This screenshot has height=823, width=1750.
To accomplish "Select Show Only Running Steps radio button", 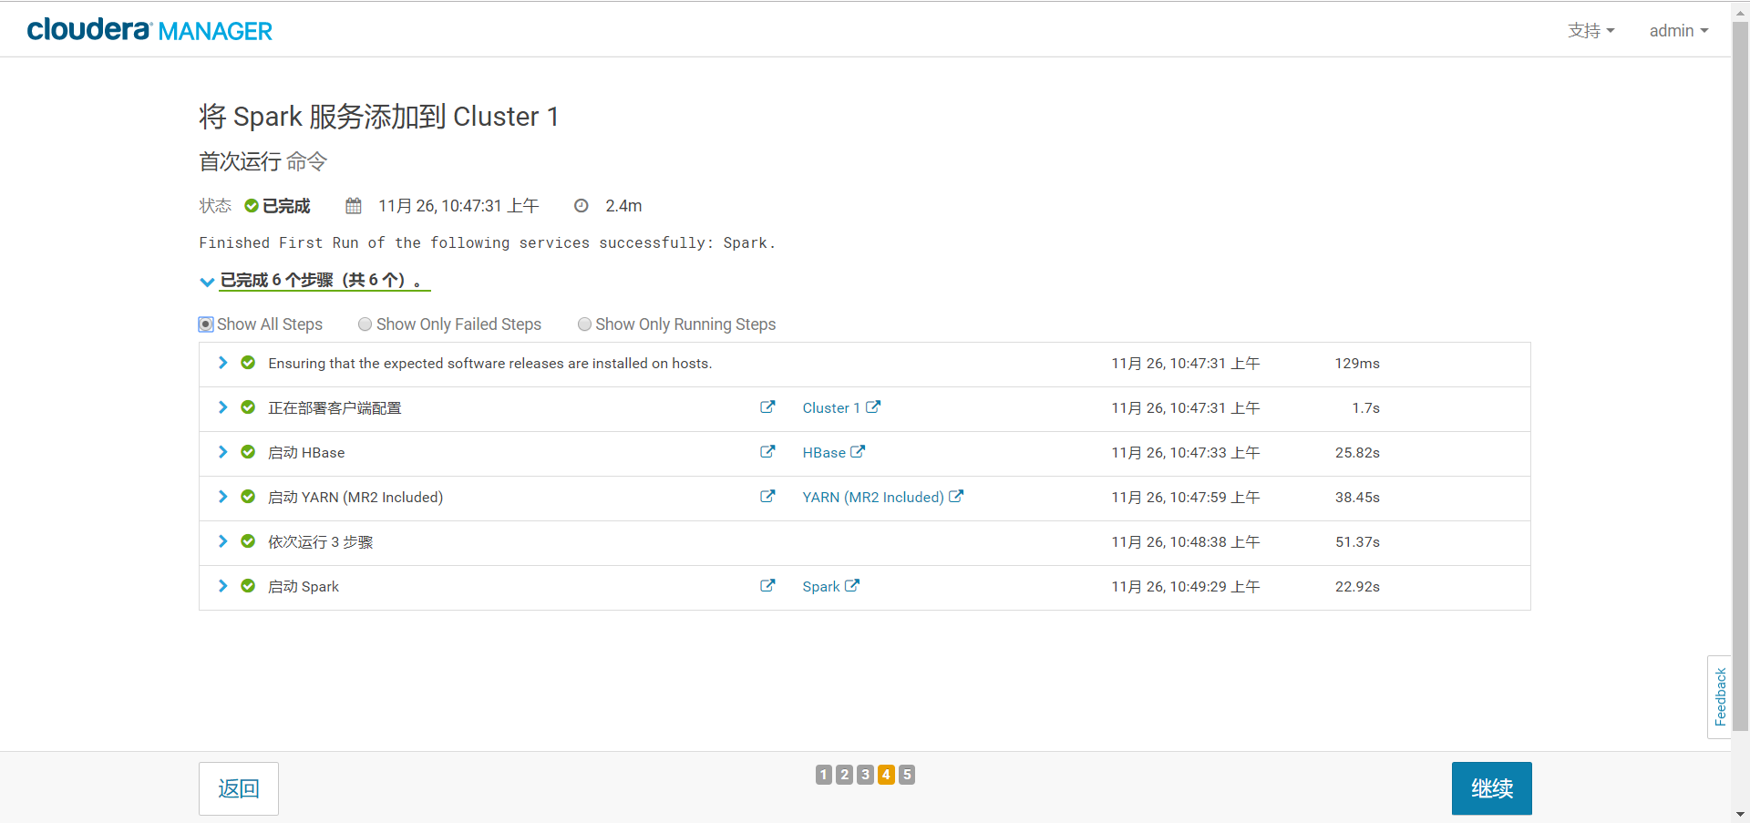I will click(585, 324).
